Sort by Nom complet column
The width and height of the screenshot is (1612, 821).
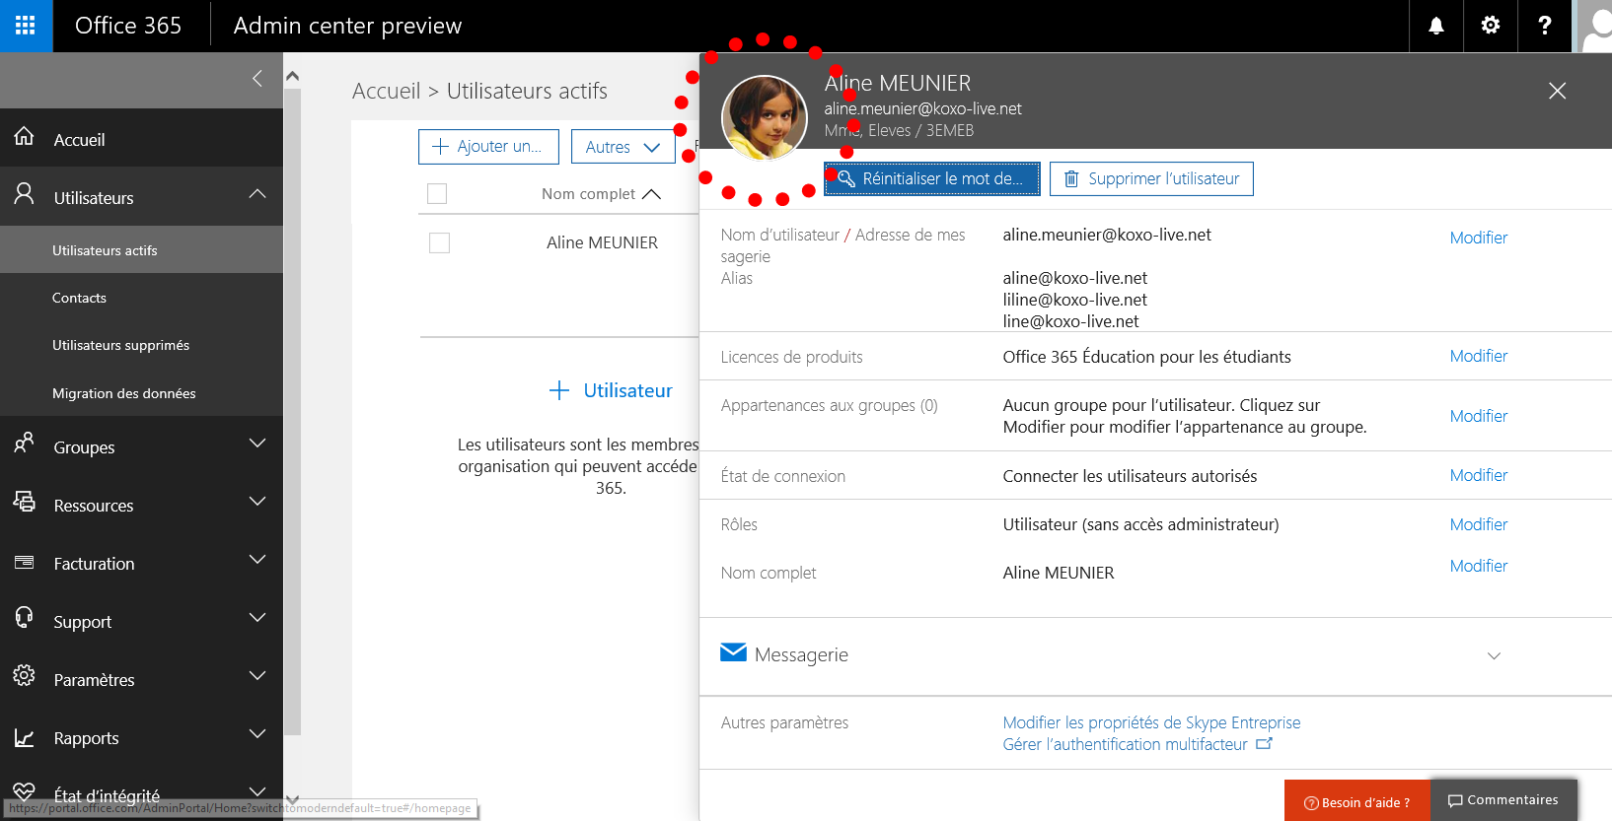(600, 194)
